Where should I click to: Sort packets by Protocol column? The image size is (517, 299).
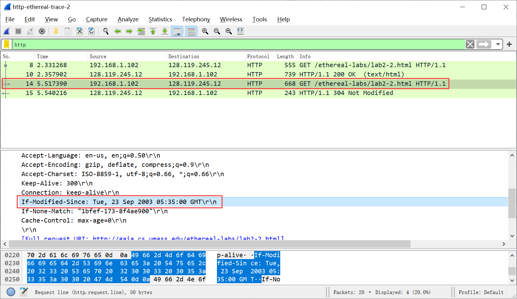[x=260, y=56]
